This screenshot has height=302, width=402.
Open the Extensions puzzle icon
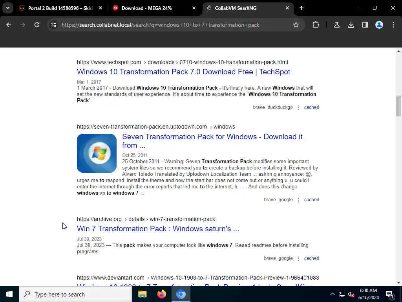(316, 25)
